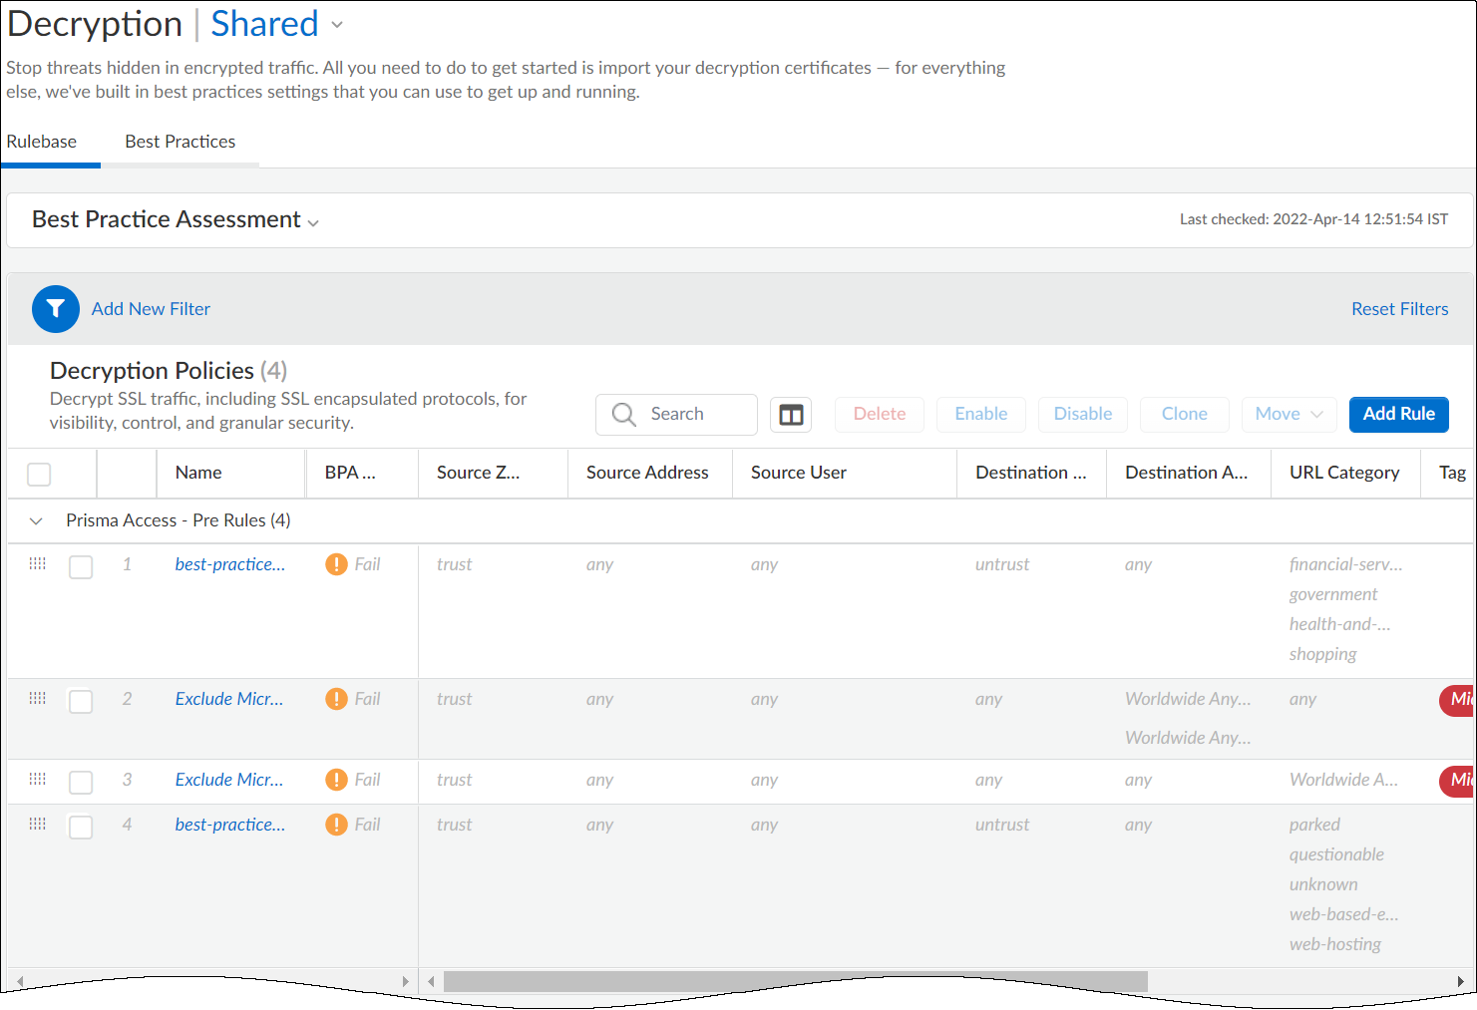The height and width of the screenshot is (1010, 1477).
Task: Click 'Worldwide A...' URL category in rule 3
Action: (1343, 780)
